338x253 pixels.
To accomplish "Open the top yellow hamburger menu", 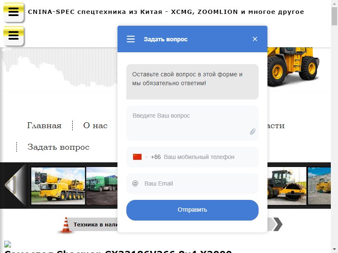I will 14,12.
